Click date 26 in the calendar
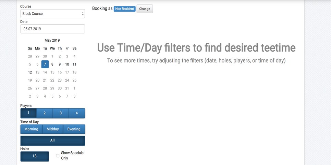This screenshot has height=165, width=331. (30, 88)
